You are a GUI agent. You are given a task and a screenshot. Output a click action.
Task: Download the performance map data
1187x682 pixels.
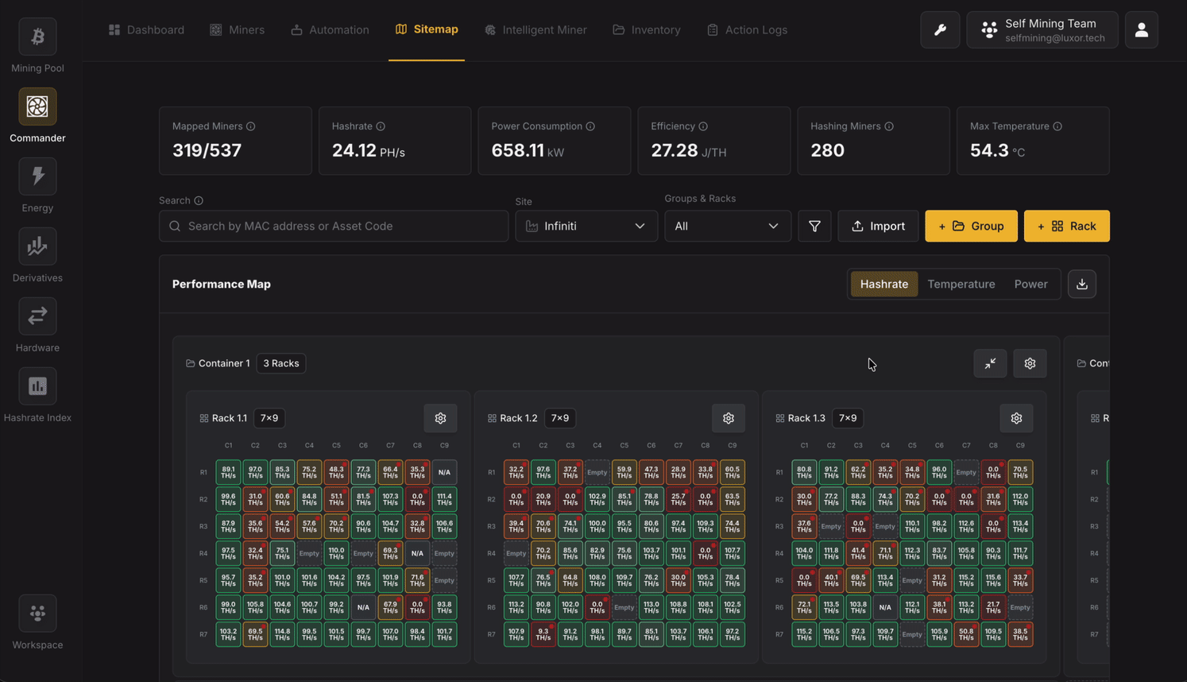(x=1081, y=285)
